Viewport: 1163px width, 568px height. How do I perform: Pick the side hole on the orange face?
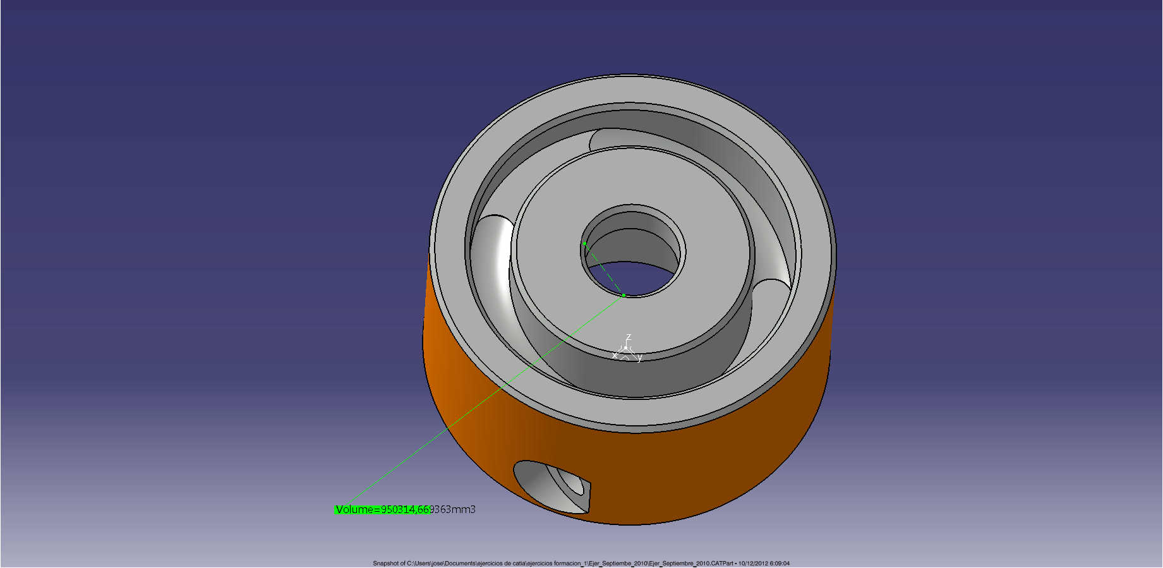click(x=553, y=486)
